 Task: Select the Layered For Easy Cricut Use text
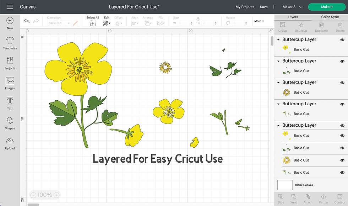coord(158,159)
